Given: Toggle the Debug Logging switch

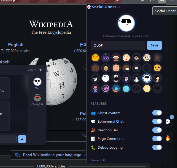Looking at the screenshot, I should 157,147.
